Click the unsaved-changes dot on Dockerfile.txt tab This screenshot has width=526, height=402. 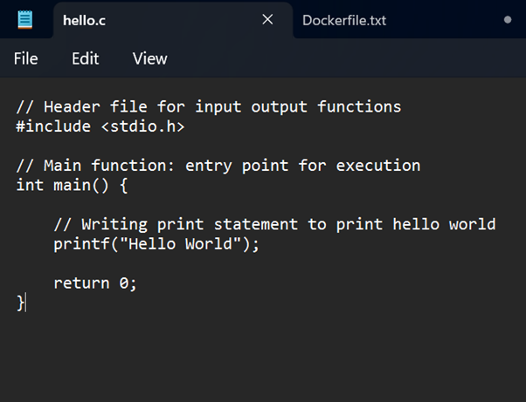[508, 19]
